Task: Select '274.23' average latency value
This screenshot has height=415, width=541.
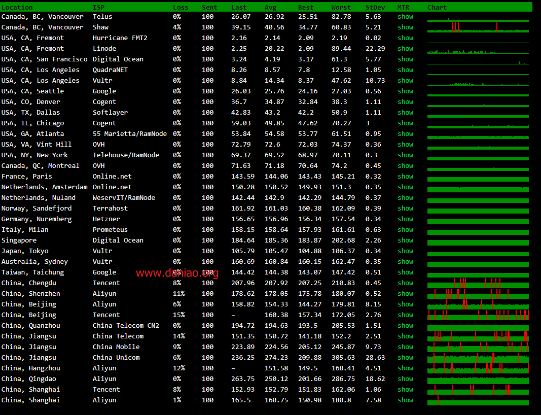Action: [276, 358]
